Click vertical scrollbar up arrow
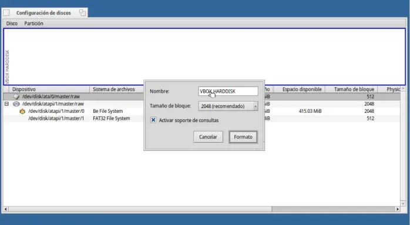The width and height of the screenshot is (410, 225). point(403,89)
